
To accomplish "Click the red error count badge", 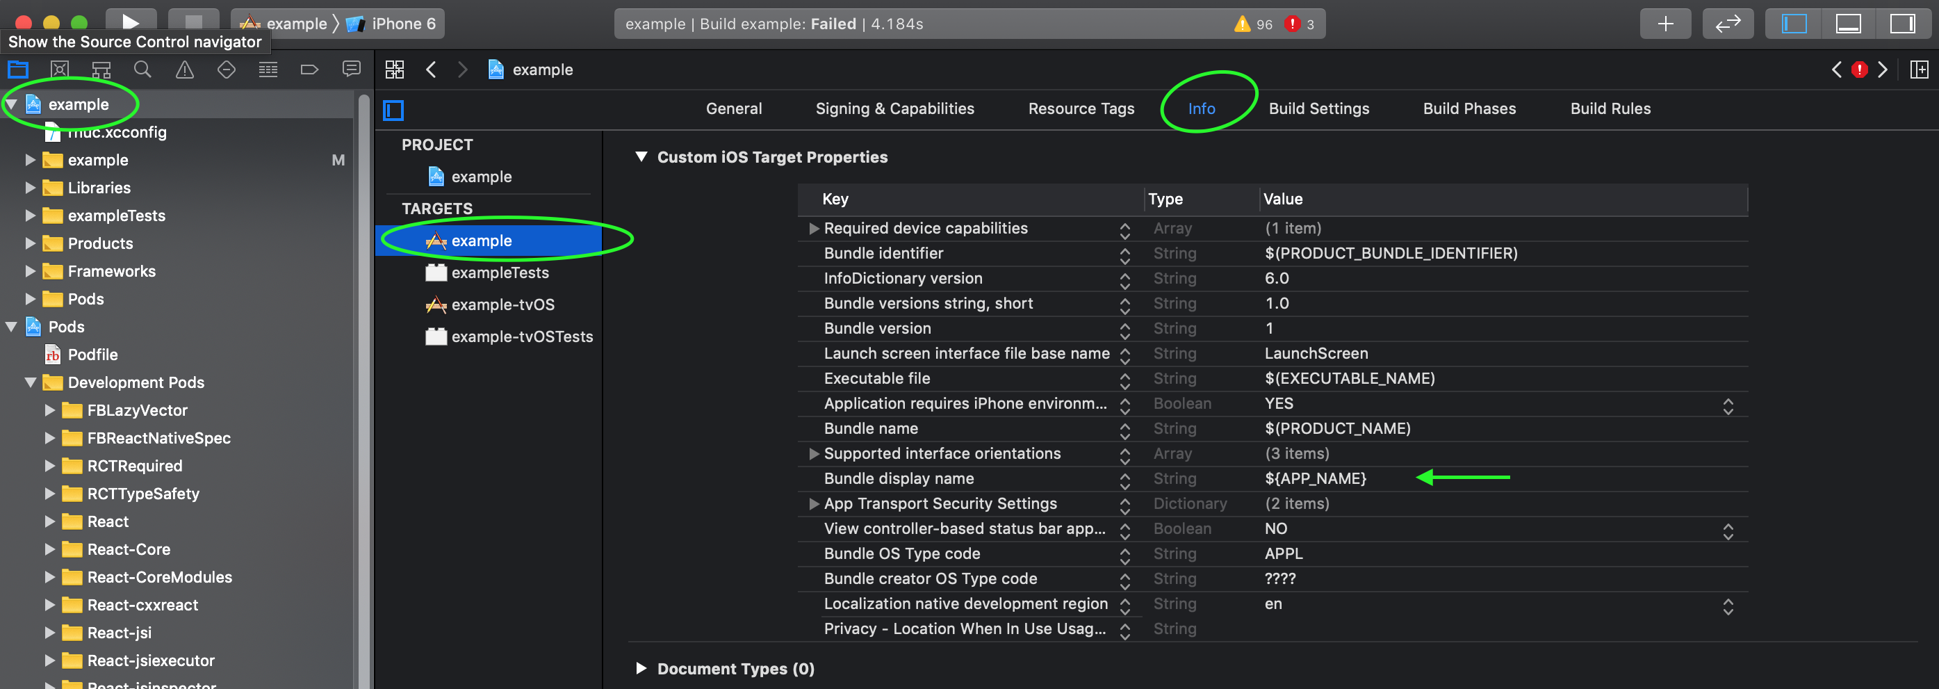I will 1300,24.
